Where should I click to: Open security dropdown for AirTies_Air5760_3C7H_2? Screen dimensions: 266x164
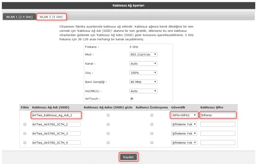coord(182,125)
